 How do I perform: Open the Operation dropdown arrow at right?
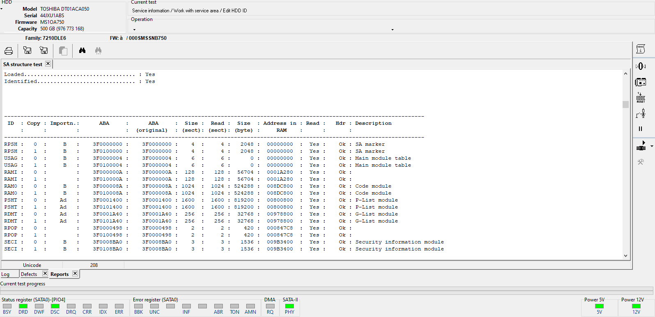(x=392, y=30)
